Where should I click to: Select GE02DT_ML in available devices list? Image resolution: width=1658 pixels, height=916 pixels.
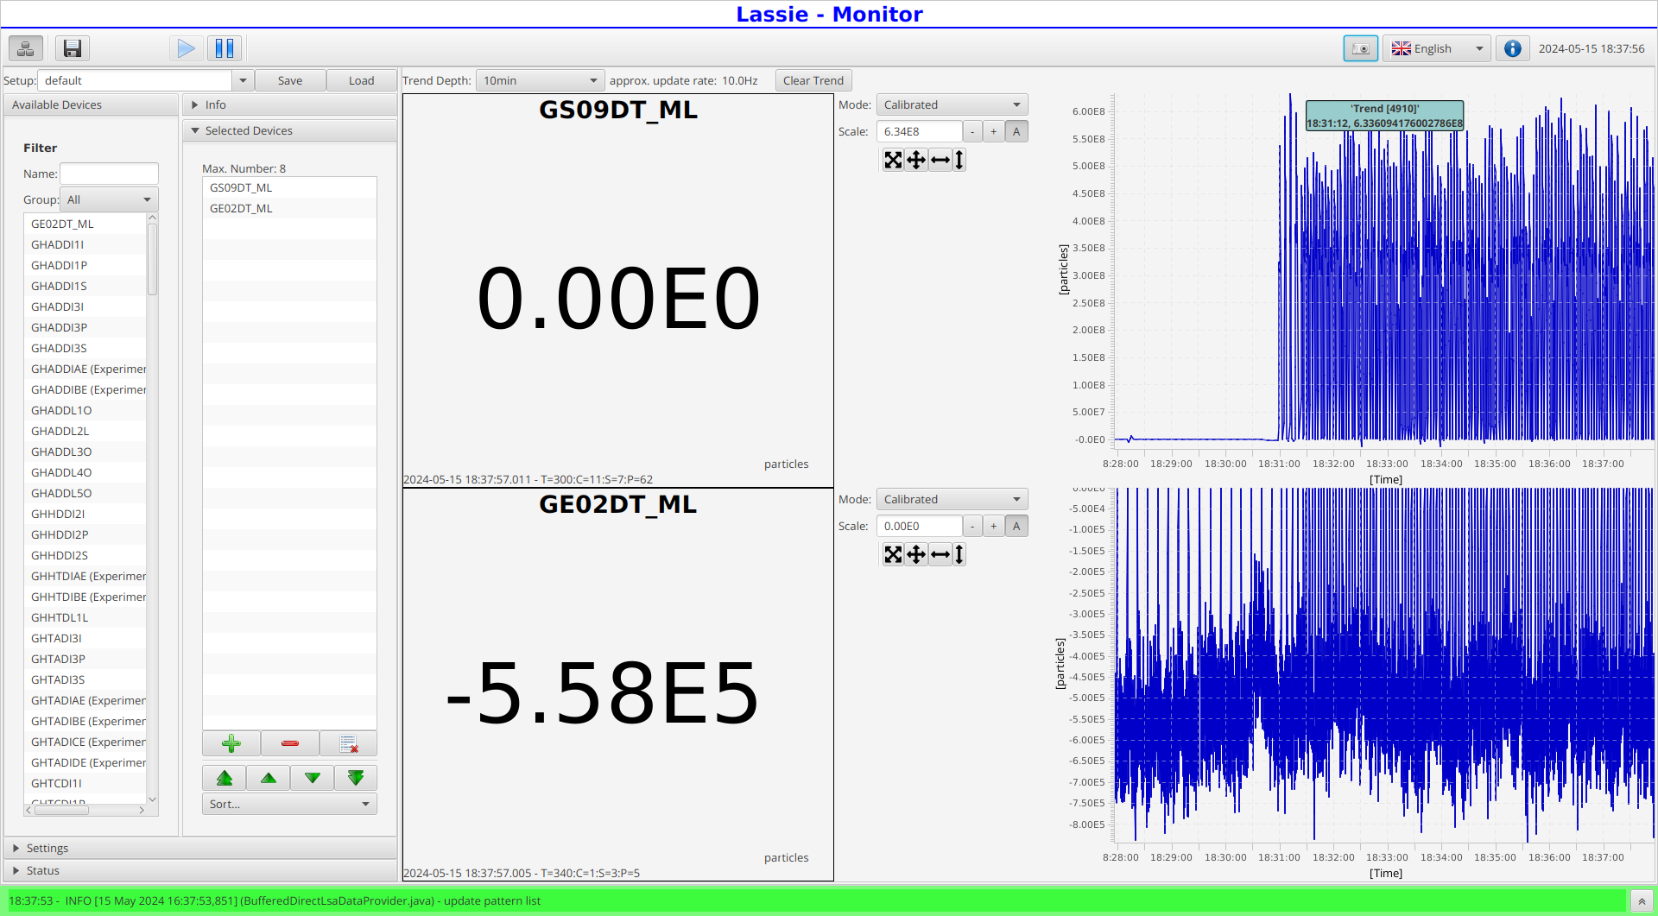coord(85,224)
